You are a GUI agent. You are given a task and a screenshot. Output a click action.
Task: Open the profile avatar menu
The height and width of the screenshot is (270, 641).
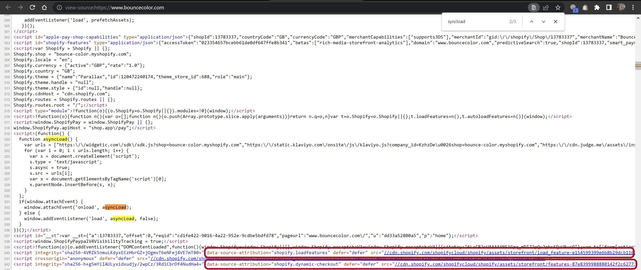621,8
